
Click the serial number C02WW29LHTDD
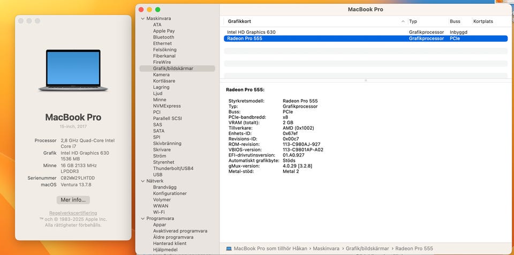click(78, 178)
